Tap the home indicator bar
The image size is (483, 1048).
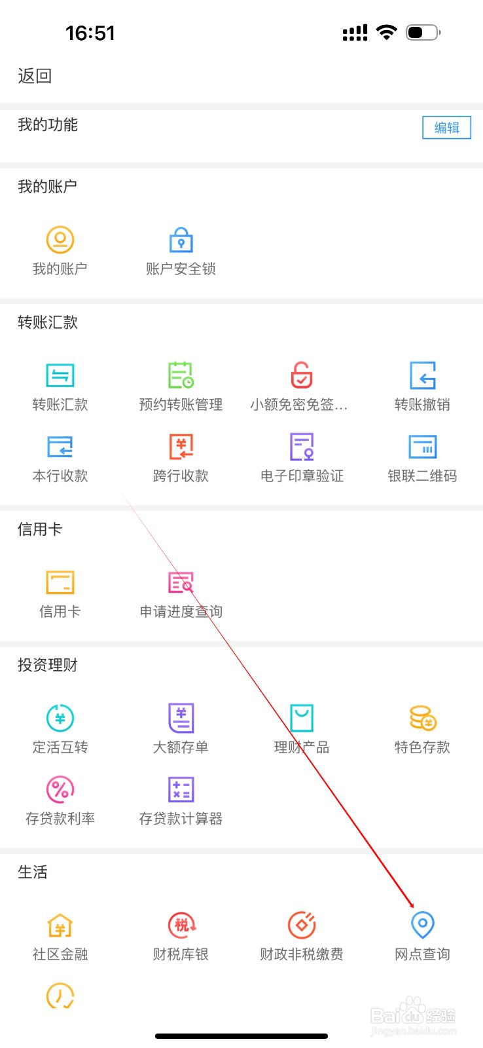point(241,1036)
